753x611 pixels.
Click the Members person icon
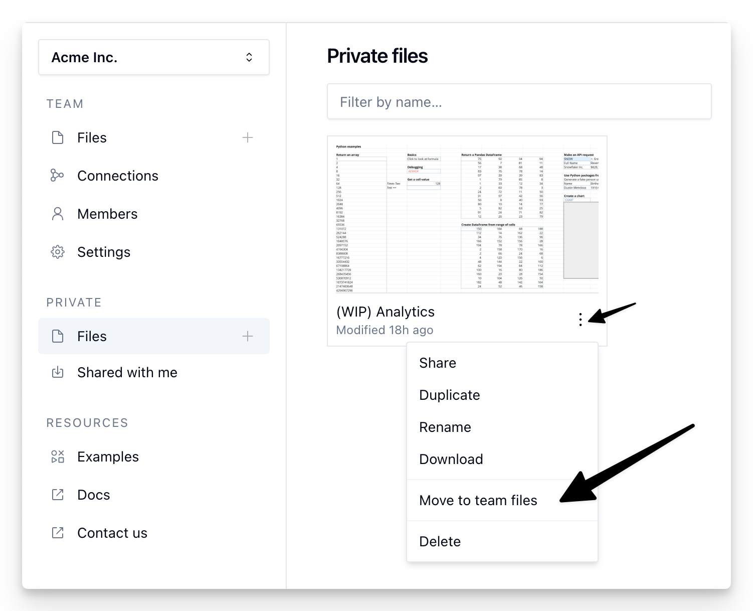(58, 214)
